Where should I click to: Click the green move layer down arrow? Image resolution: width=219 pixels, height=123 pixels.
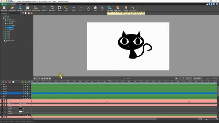click(26, 82)
